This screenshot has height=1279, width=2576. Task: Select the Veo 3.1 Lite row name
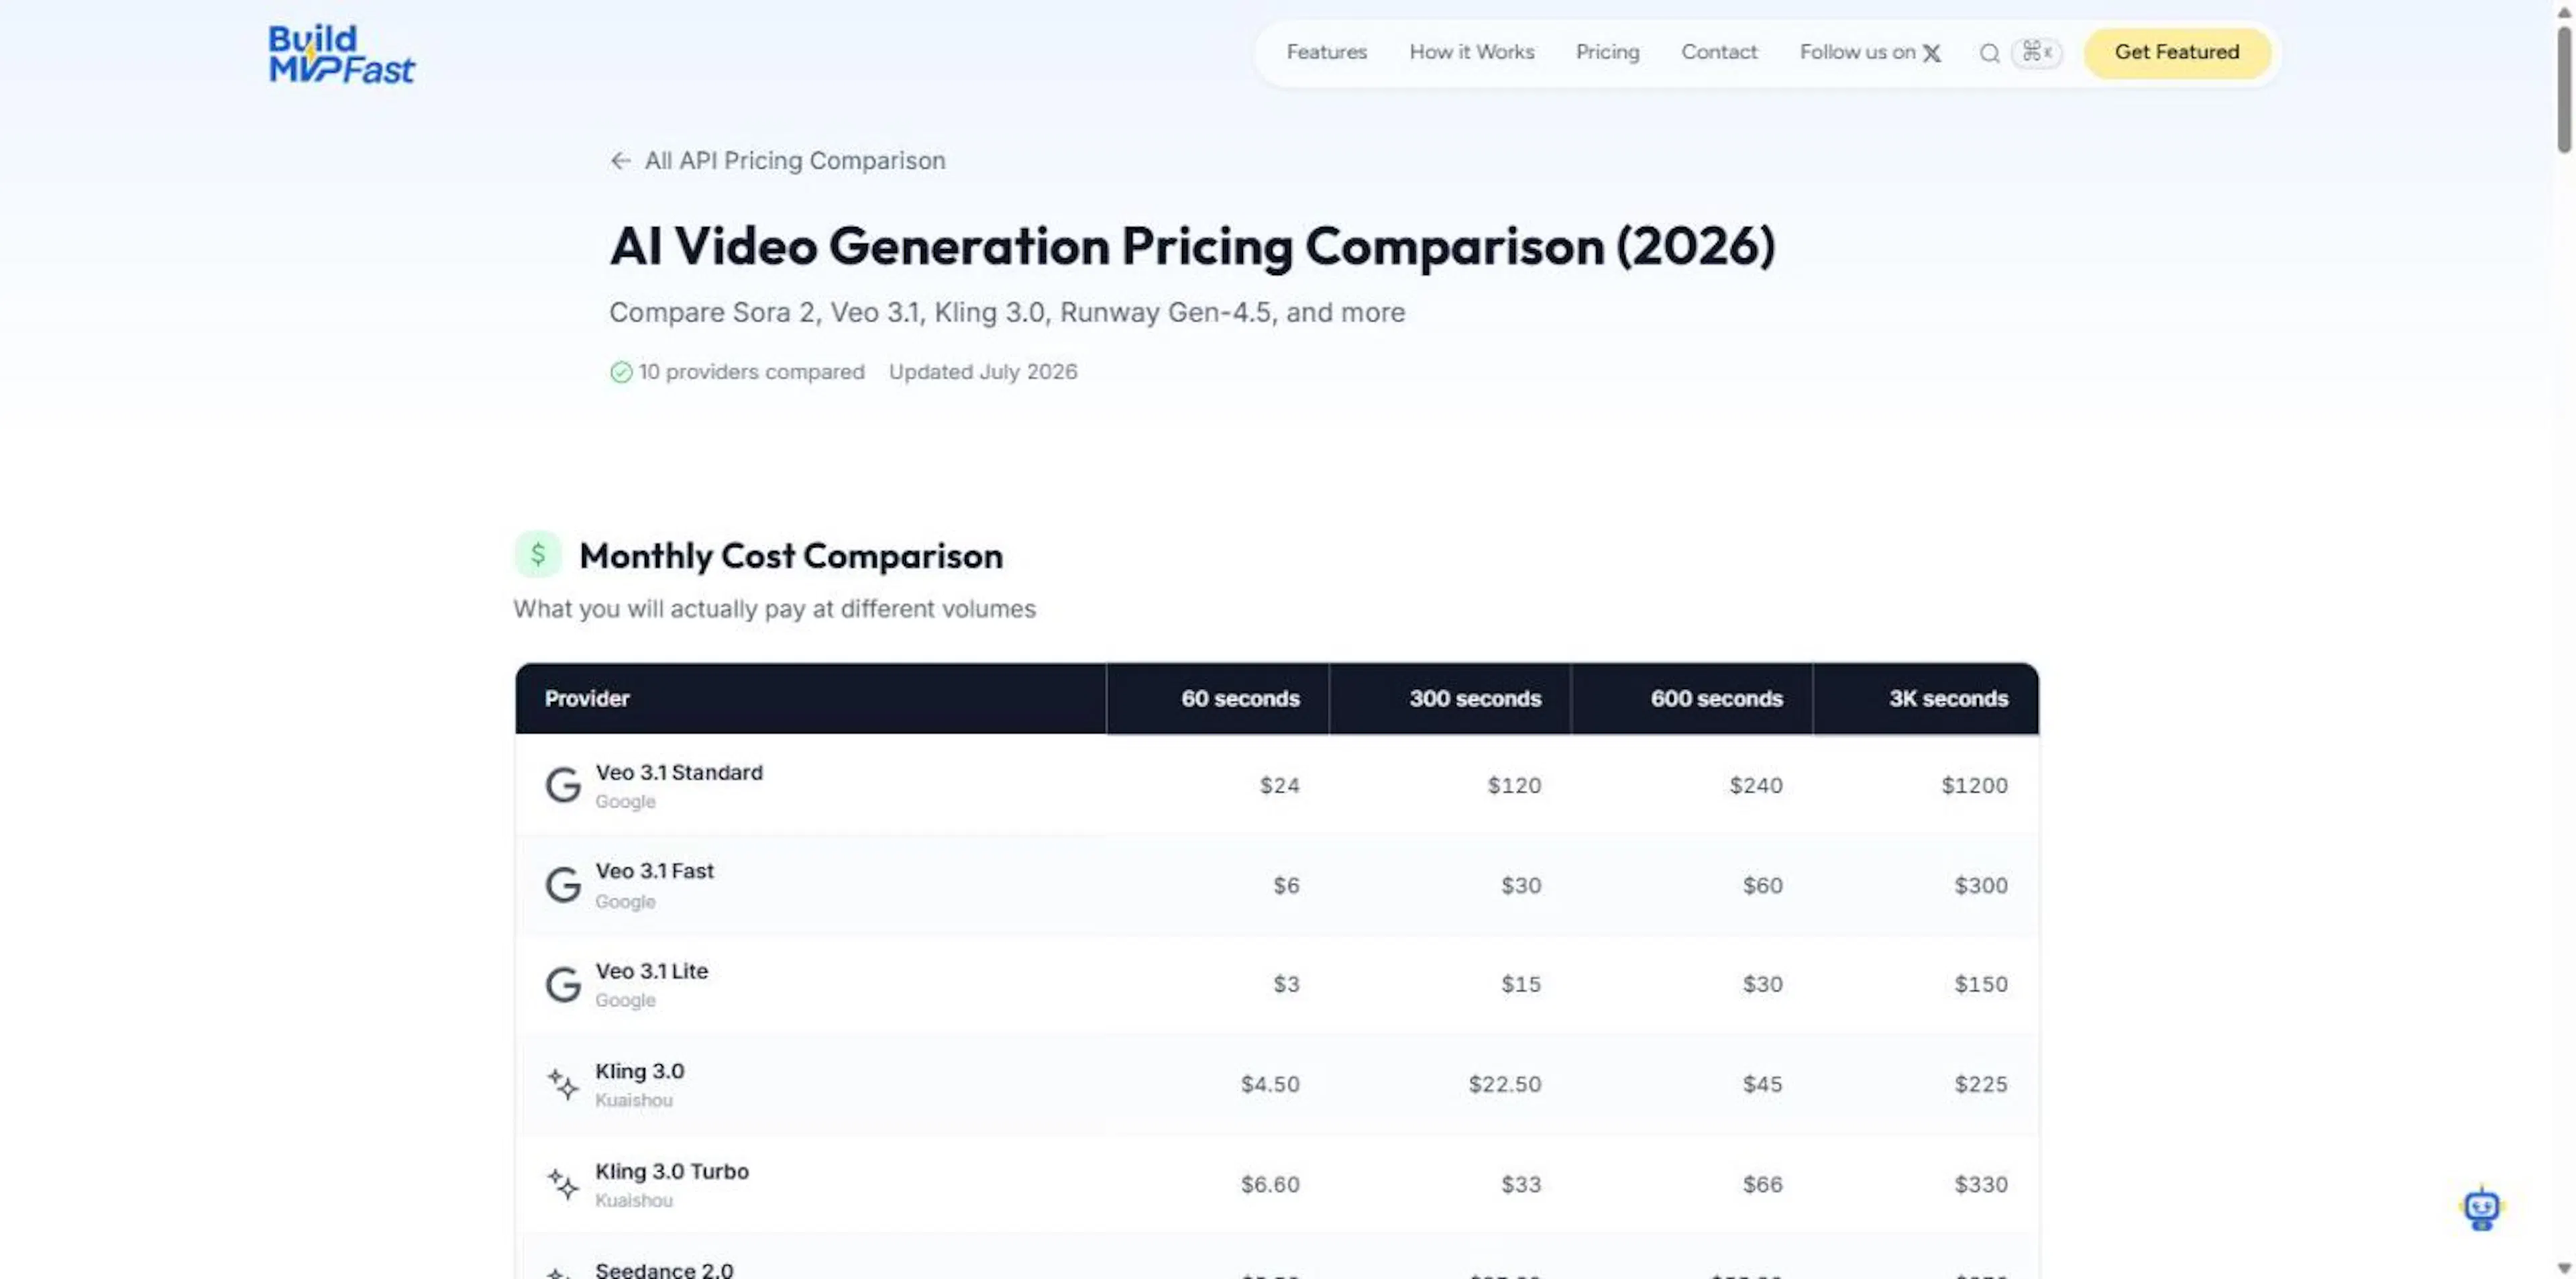coord(651,971)
